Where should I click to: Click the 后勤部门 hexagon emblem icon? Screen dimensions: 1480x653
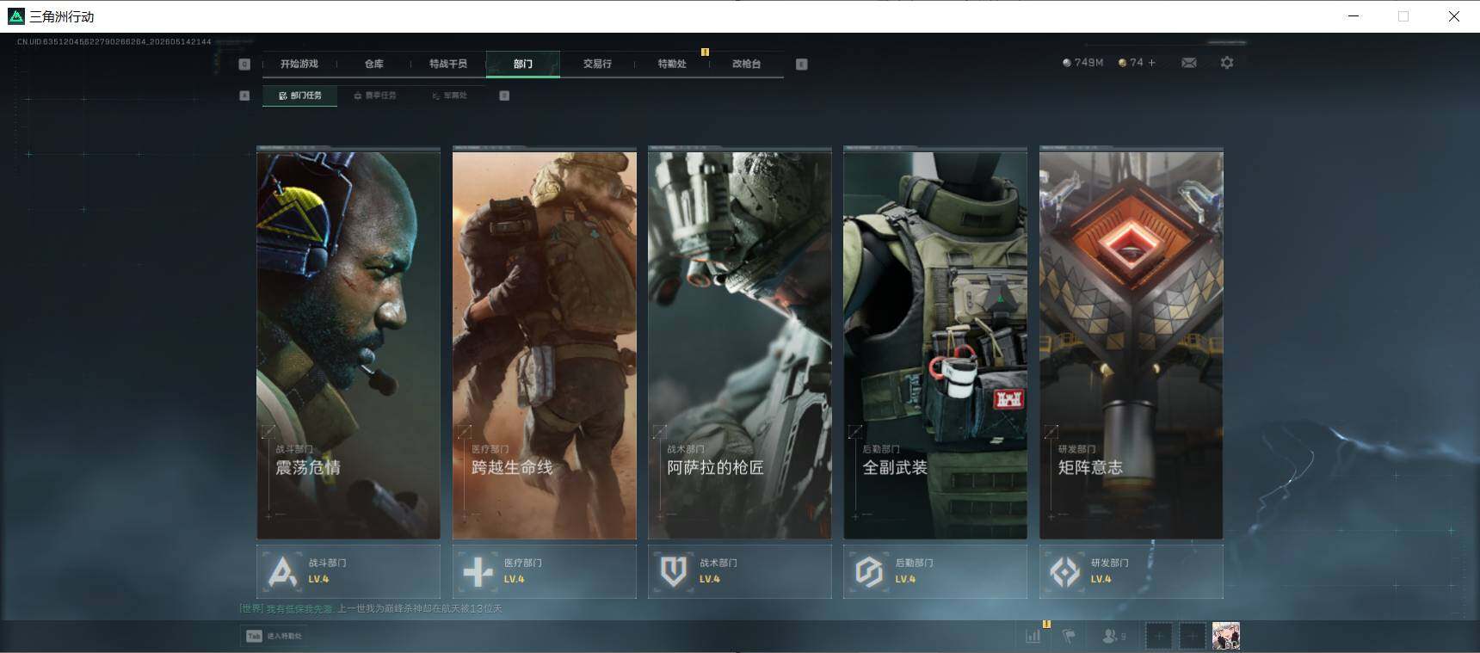[x=869, y=571]
